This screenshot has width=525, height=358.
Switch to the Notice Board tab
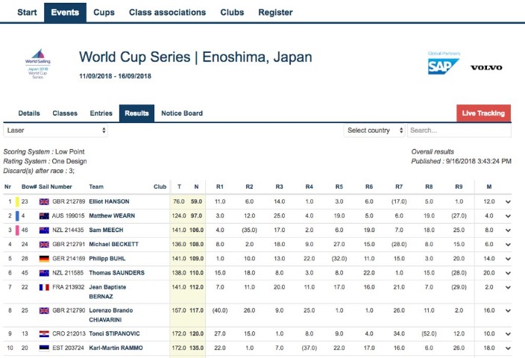(x=182, y=113)
